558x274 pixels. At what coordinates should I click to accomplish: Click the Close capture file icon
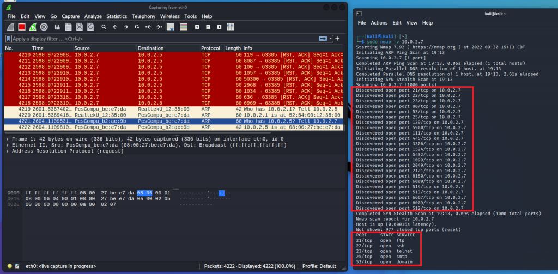click(x=80, y=27)
